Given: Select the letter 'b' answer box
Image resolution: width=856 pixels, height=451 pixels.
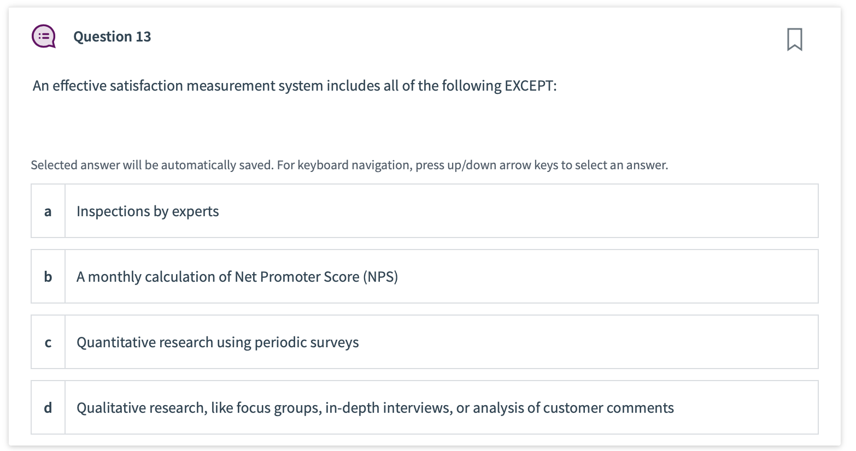Looking at the screenshot, I should (x=48, y=277).
